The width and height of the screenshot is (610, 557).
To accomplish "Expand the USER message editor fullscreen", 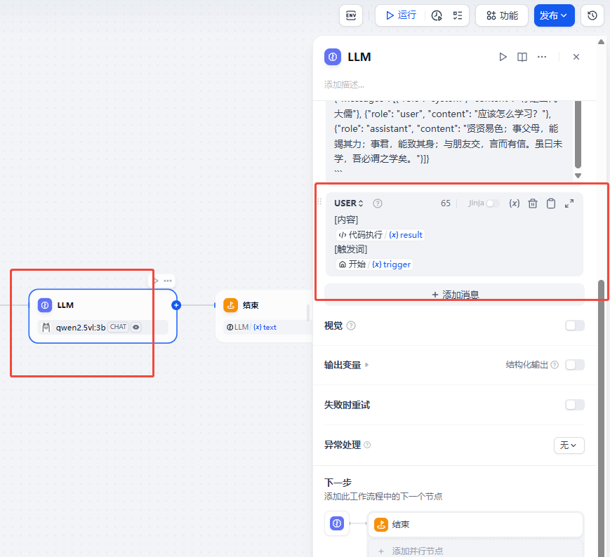I will coord(569,203).
